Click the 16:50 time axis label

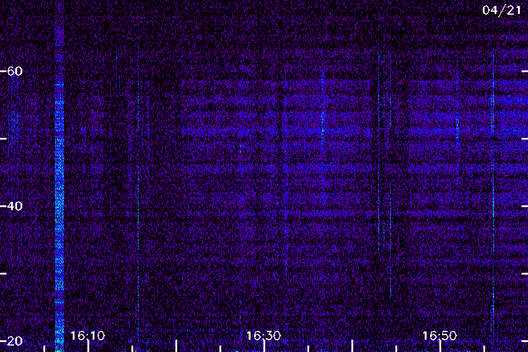pyautogui.click(x=440, y=336)
